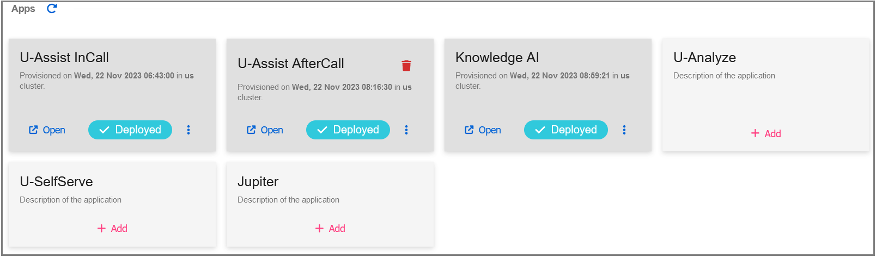Select the U-SelfServe card title

click(x=56, y=181)
